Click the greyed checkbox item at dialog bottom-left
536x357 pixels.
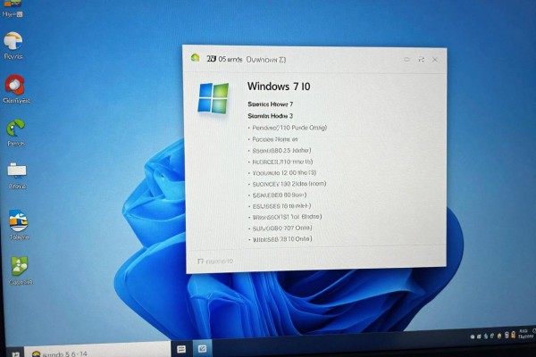pyautogui.click(x=215, y=262)
